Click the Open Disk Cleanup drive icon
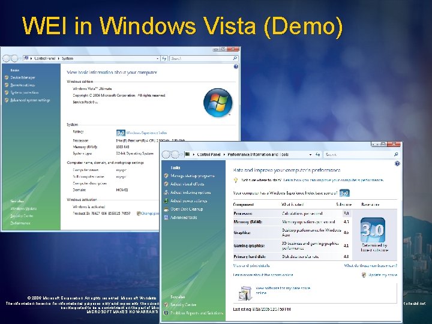Screen dimensions: 432x324 (x=166, y=209)
